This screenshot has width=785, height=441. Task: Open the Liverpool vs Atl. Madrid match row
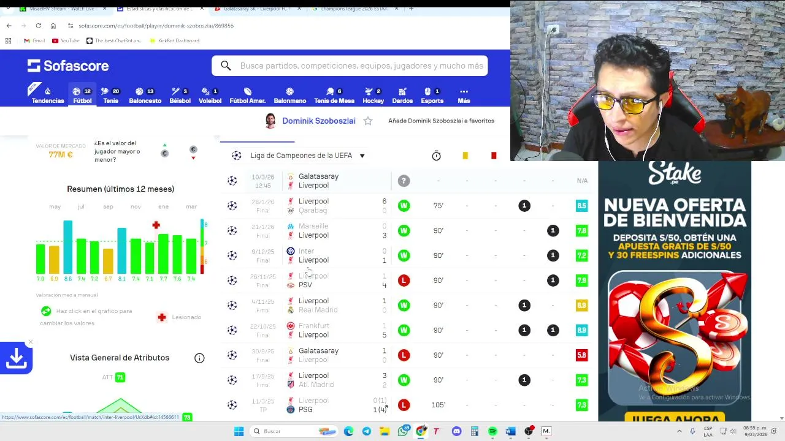click(407, 380)
